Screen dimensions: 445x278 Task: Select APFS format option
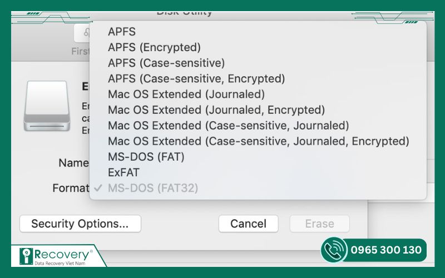point(258,32)
